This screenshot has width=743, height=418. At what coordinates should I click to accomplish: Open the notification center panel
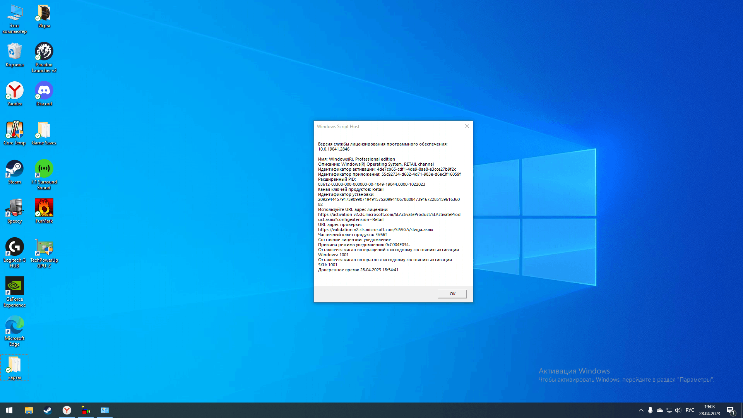coord(732,410)
